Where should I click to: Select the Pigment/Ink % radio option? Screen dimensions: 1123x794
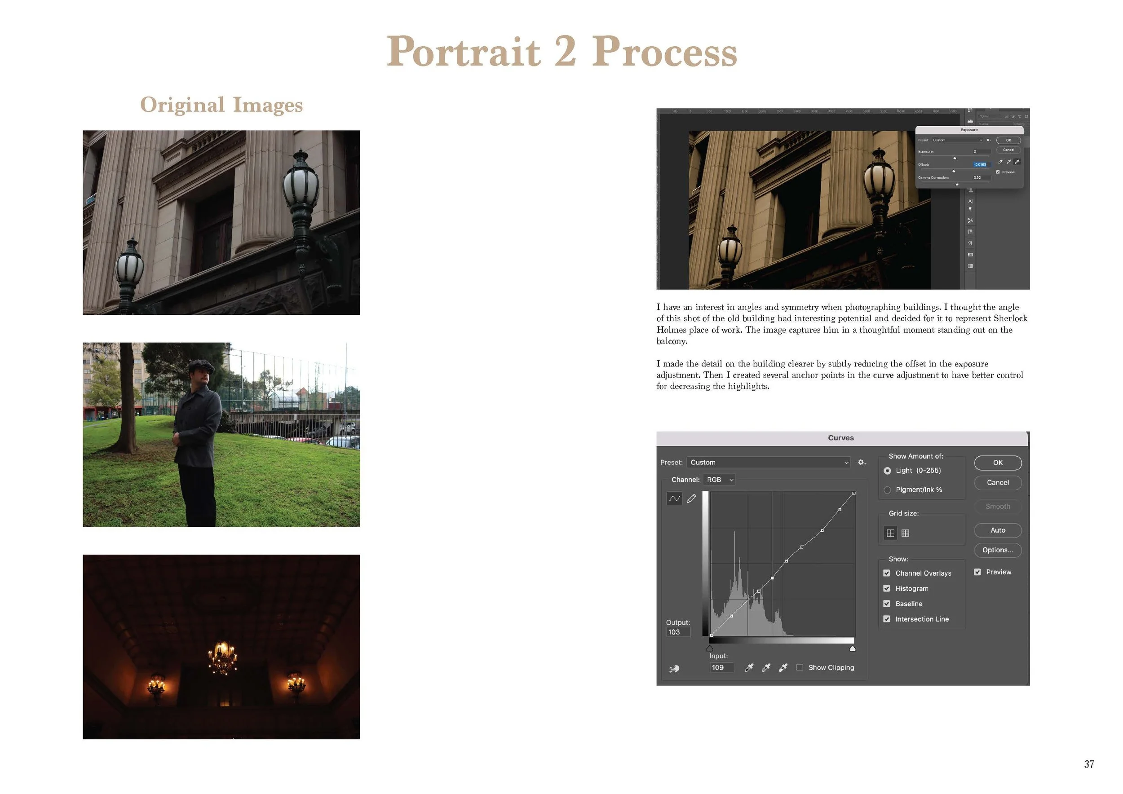pos(887,490)
